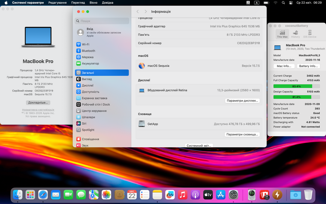Open Spotlight settings in sidebar
This screenshot has height=204, width=326.
coord(102,130)
